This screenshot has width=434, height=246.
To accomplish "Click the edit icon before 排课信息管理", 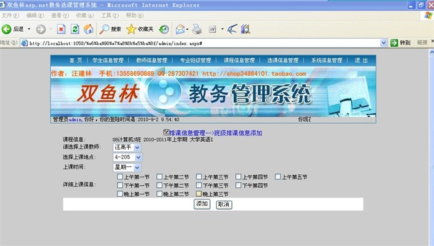I will 166,132.
